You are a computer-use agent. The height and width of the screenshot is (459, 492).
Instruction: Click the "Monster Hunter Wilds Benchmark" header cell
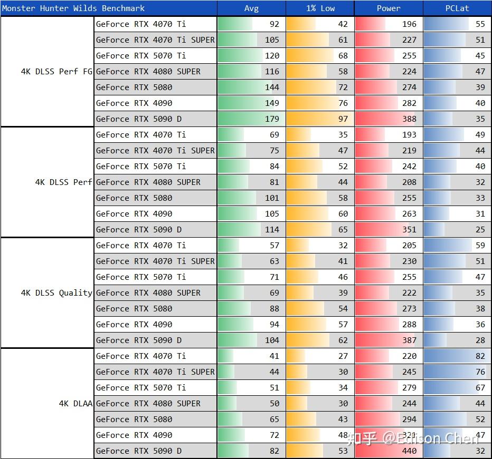tap(109, 8)
